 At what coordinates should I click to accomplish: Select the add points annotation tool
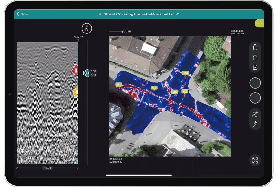(x=255, y=114)
